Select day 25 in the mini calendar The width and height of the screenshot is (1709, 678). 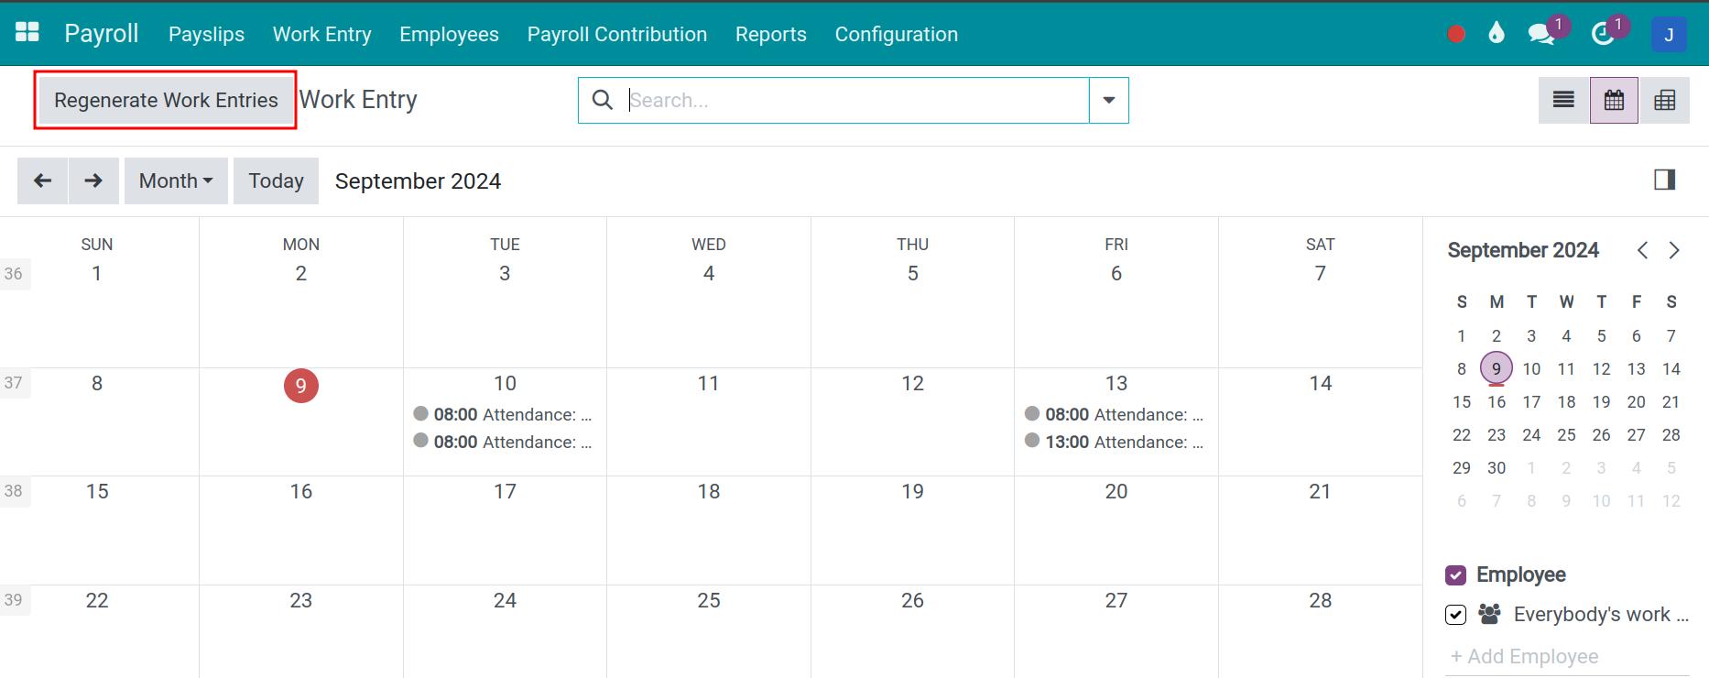click(x=1566, y=434)
